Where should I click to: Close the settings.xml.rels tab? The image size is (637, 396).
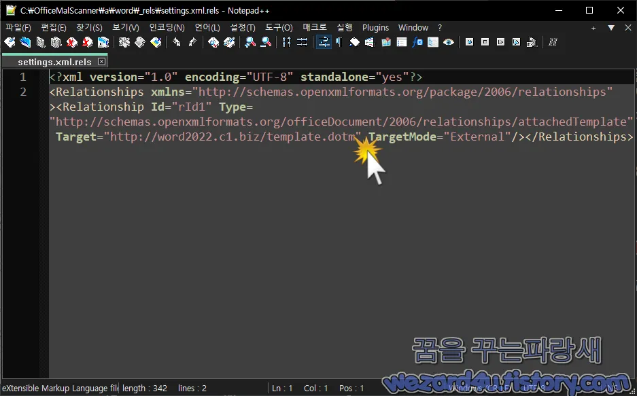[101, 62]
